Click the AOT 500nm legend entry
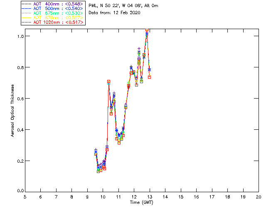 pos(52,8)
